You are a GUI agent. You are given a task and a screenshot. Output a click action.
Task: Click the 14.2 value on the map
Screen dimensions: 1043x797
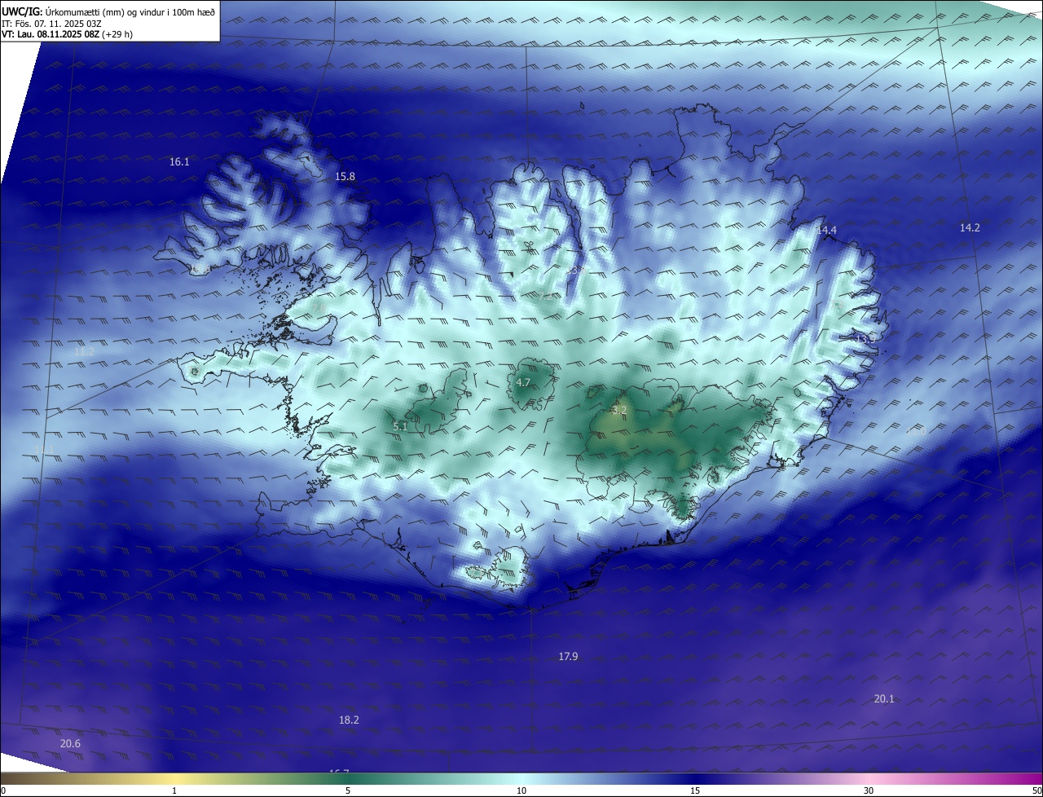pyautogui.click(x=970, y=228)
